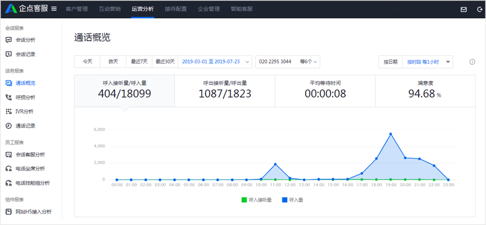Click the 通话记录 clock icon in sidebar

pos(9,126)
